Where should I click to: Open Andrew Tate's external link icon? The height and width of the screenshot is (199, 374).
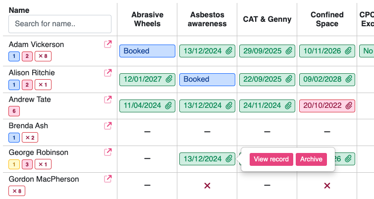click(107, 99)
